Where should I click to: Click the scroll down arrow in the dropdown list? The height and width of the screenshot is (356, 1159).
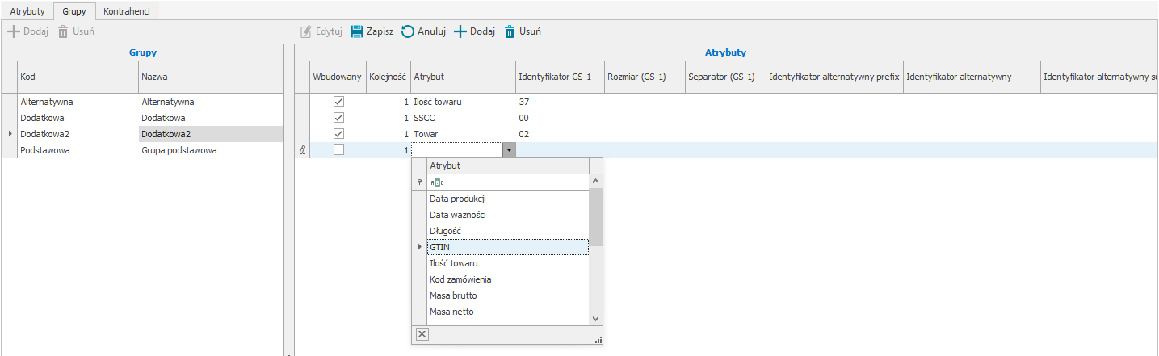pos(596,319)
